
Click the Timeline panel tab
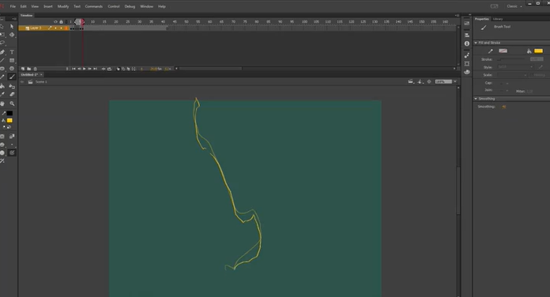[x=26, y=16]
